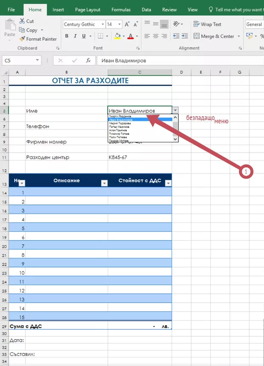264x366 pixels.
Task: Switch to the Review tab
Action: pyautogui.click(x=169, y=10)
